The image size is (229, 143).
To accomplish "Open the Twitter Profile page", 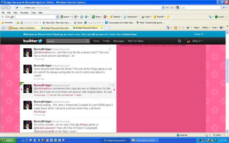I will pyautogui.click(x=106, y=41).
